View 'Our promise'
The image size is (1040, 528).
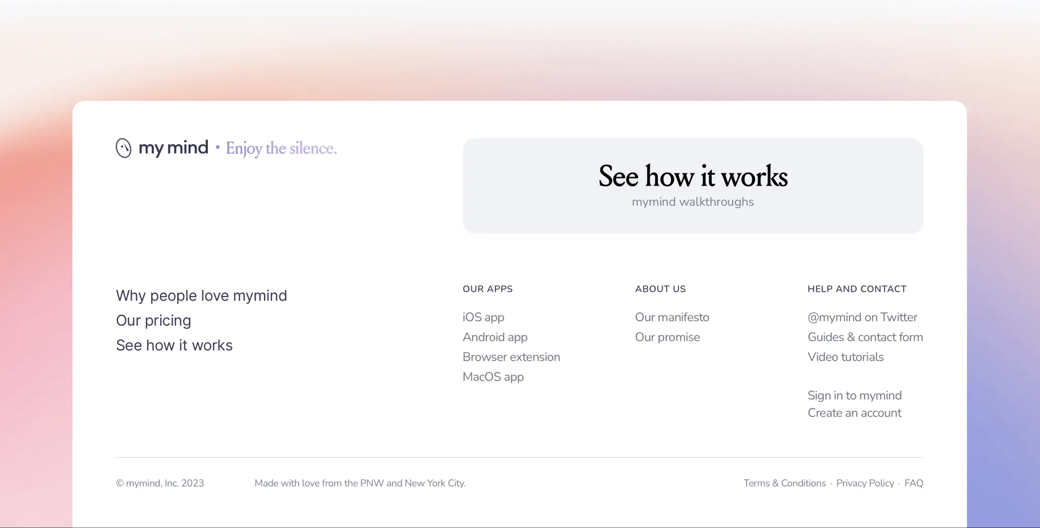667,338
